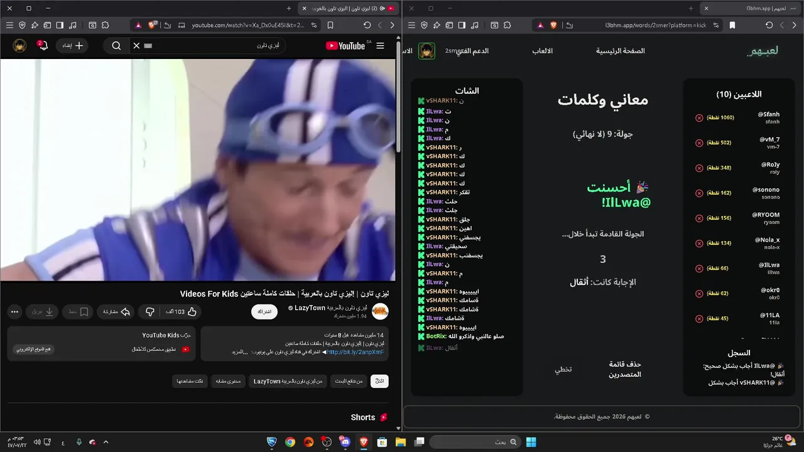Remove player @Nola_x from list
The width and height of the screenshot is (804, 452).
click(x=699, y=243)
